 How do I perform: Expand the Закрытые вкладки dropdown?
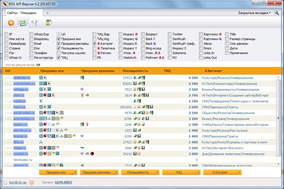click(254, 13)
